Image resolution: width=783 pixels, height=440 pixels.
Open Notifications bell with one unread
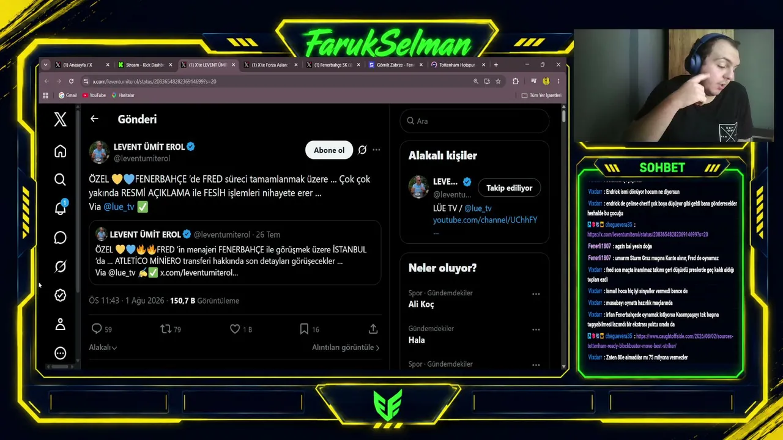coord(60,208)
